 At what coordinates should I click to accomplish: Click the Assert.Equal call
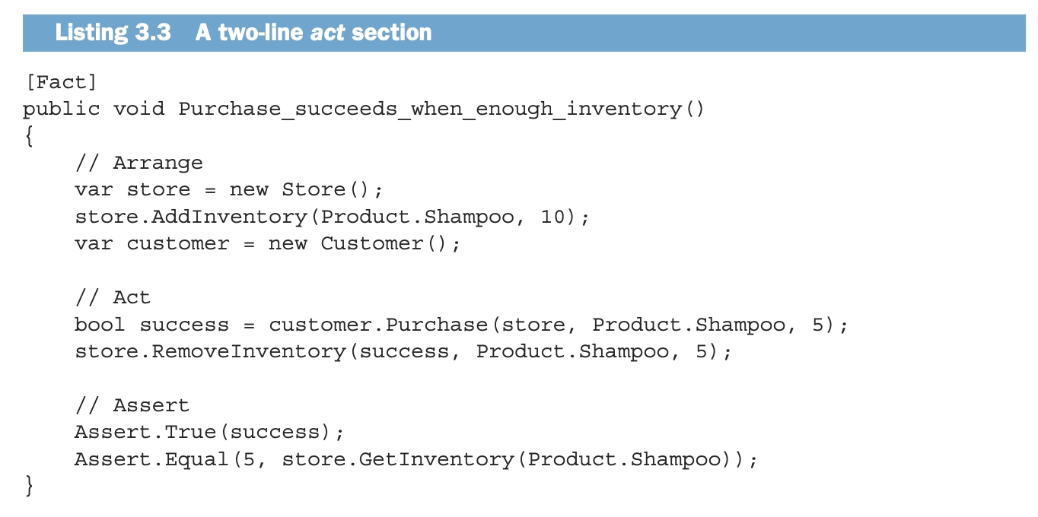pyautogui.click(x=164, y=459)
